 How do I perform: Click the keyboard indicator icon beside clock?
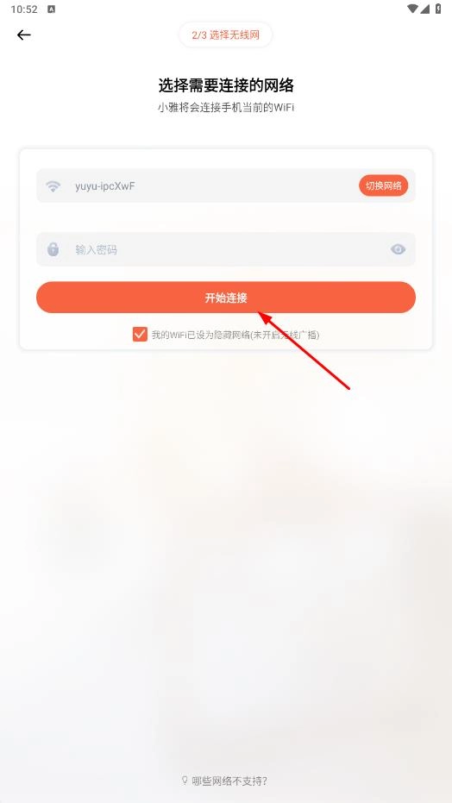click(51, 9)
